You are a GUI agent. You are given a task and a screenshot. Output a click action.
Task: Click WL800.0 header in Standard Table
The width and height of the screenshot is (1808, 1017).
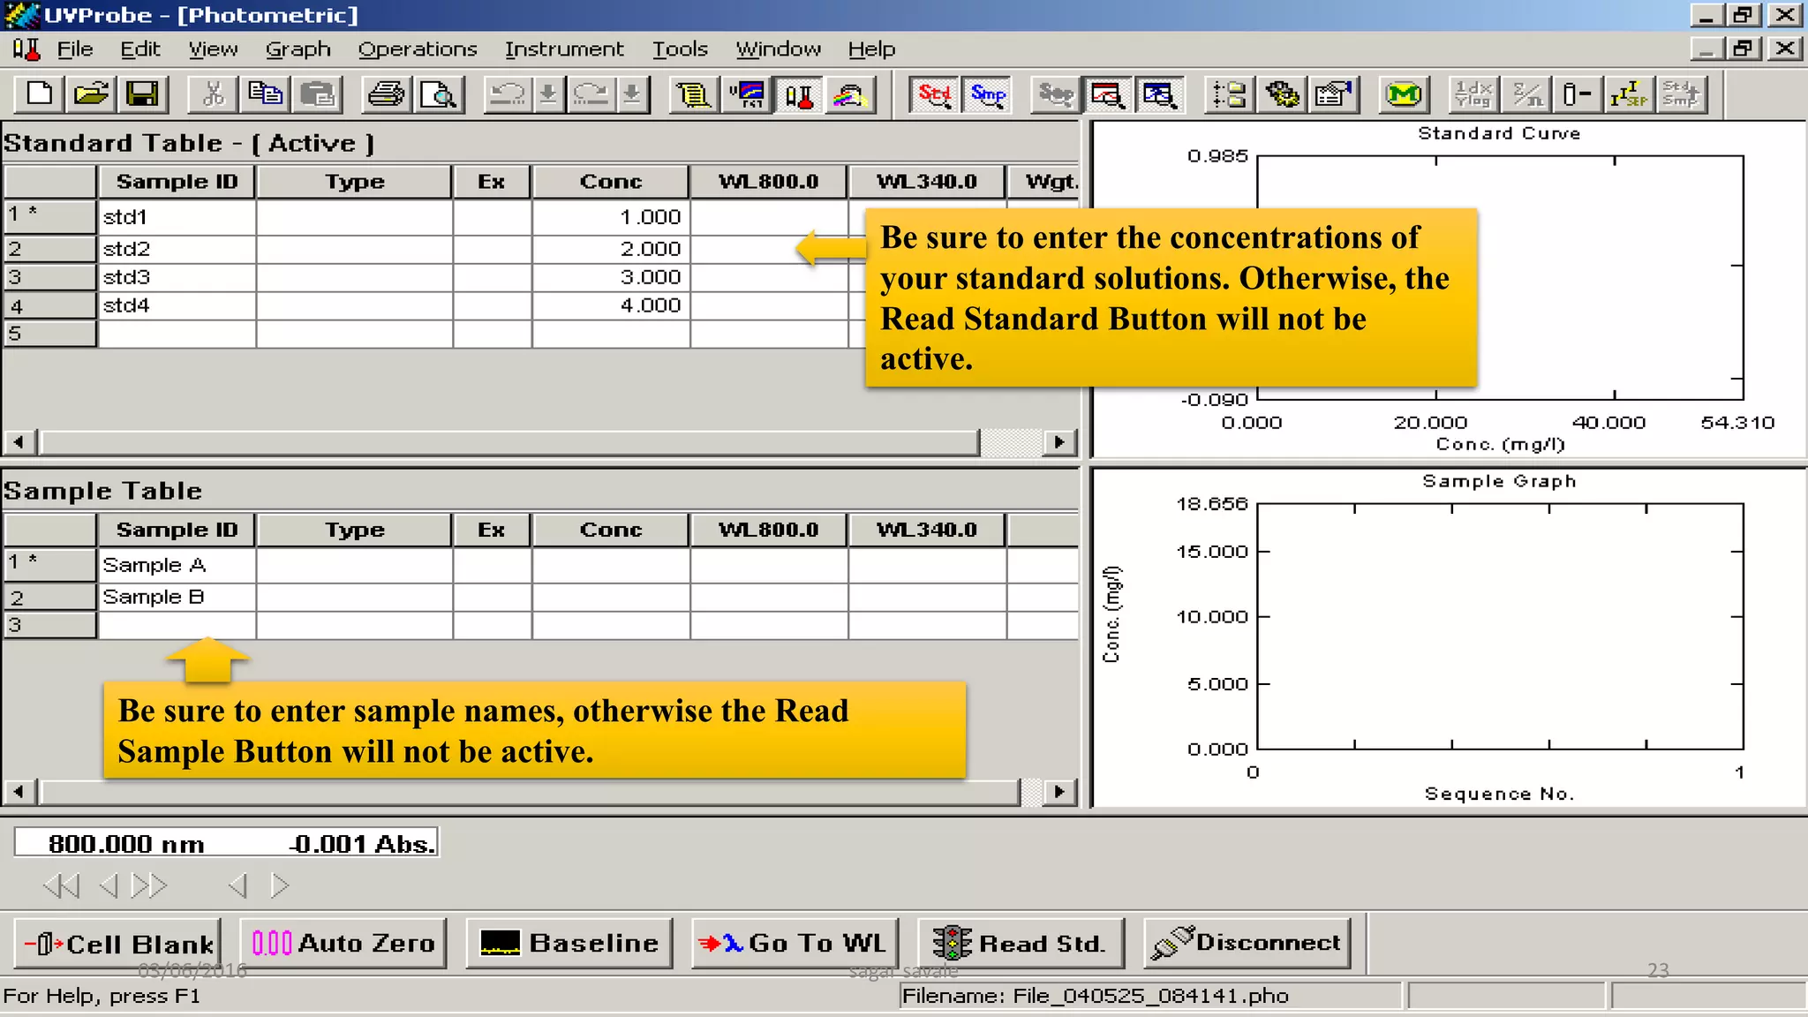pyautogui.click(x=768, y=182)
